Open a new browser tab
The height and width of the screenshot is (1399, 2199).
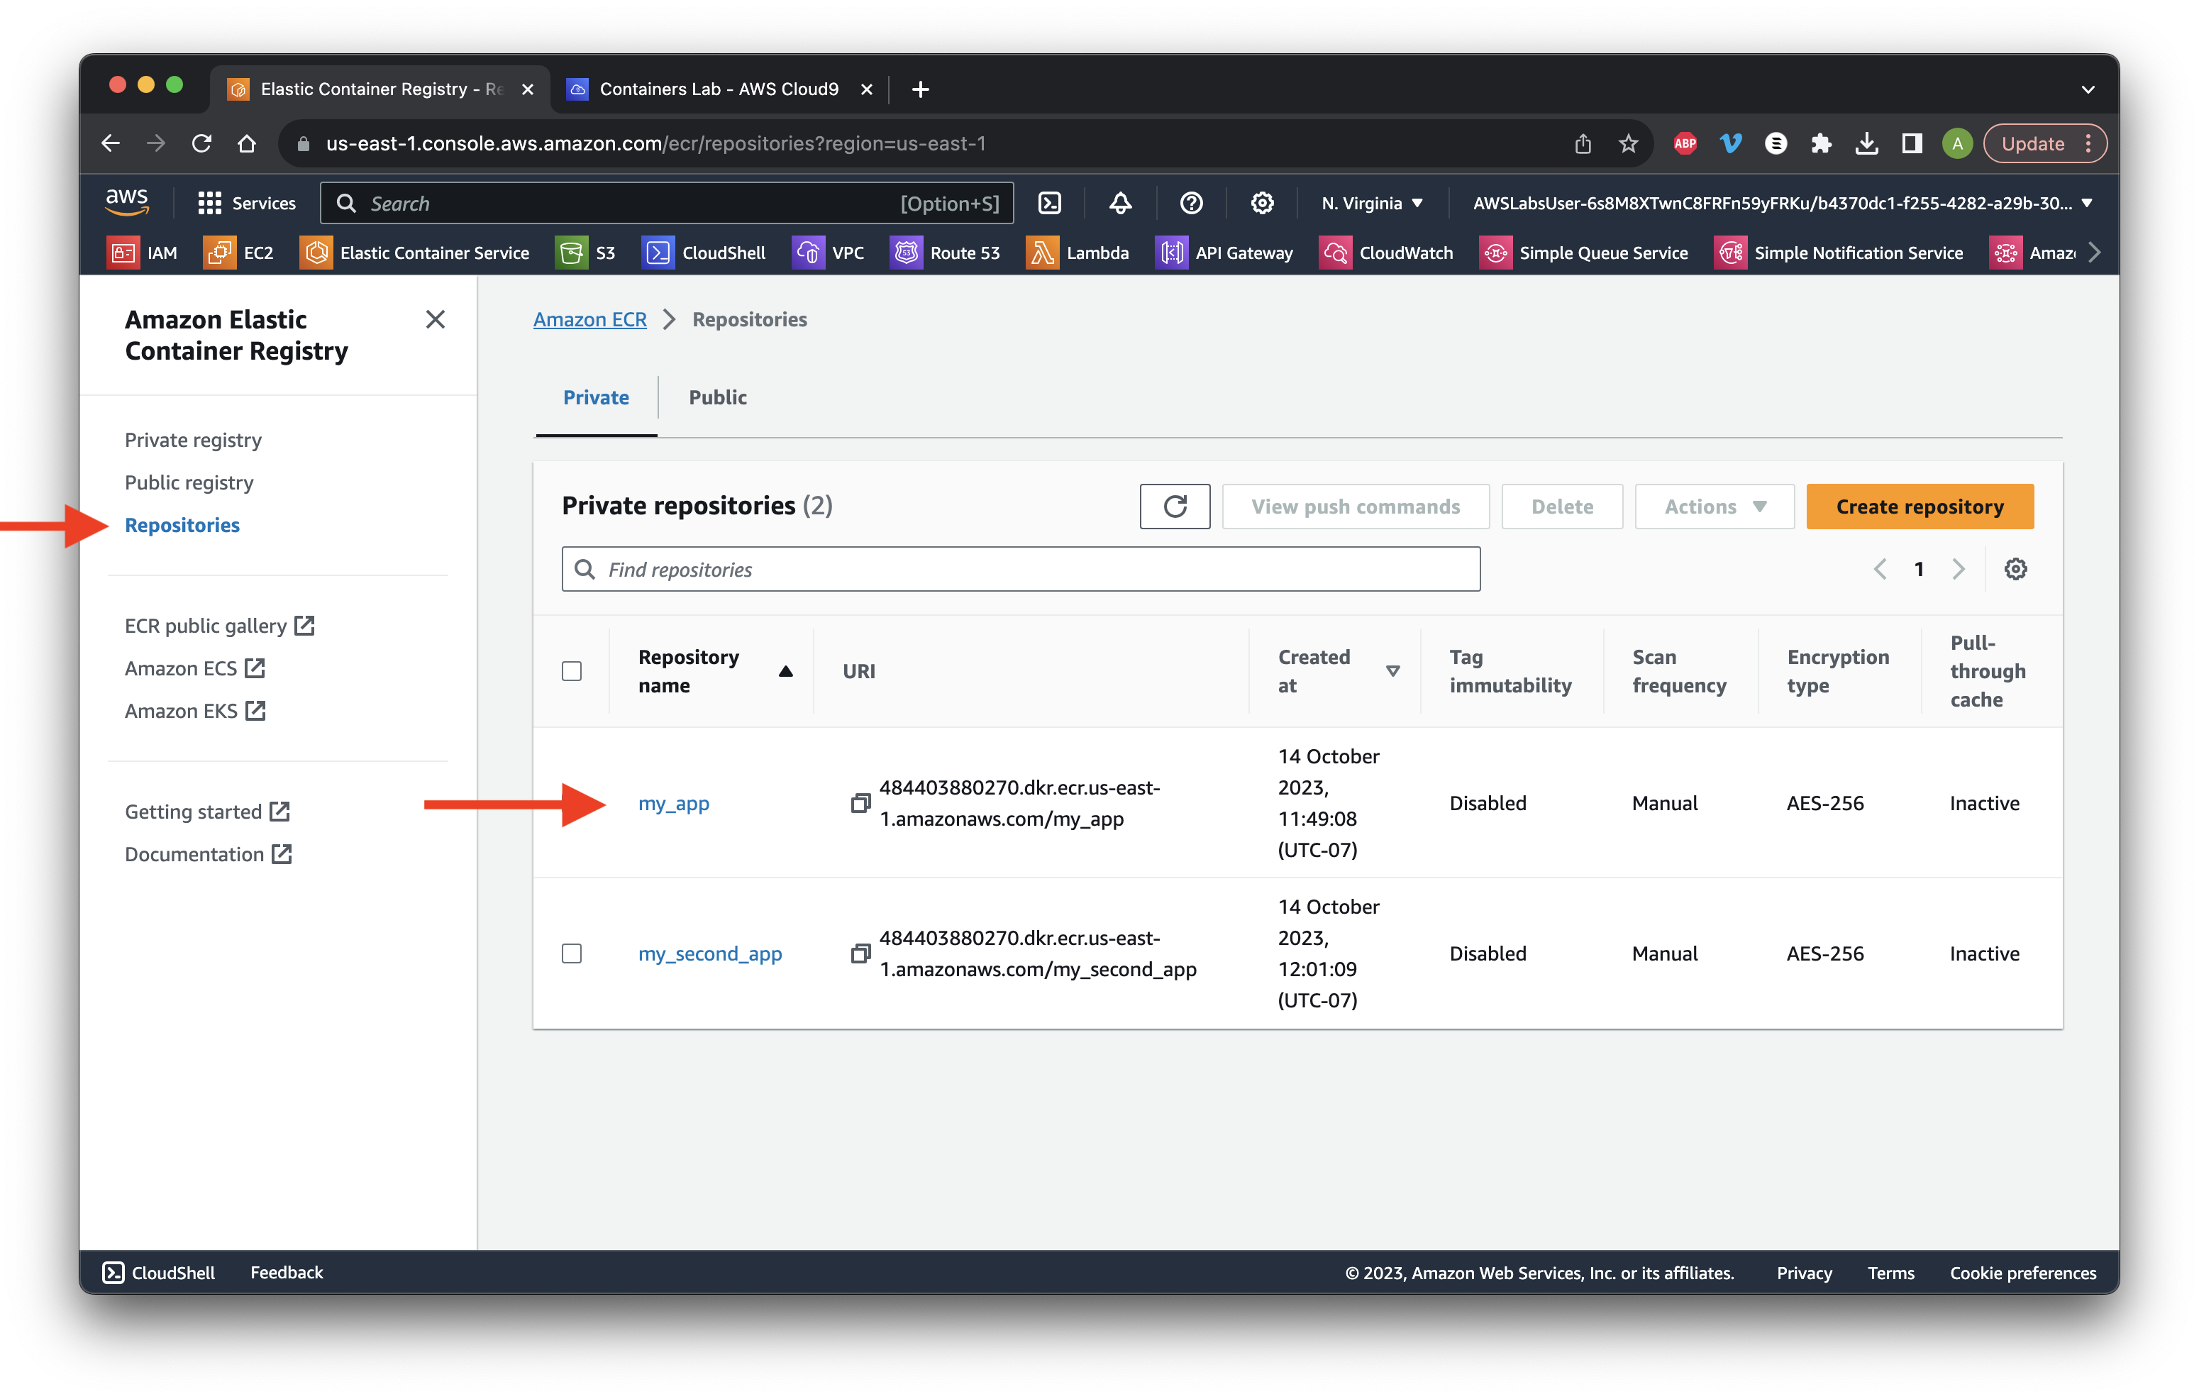921,89
